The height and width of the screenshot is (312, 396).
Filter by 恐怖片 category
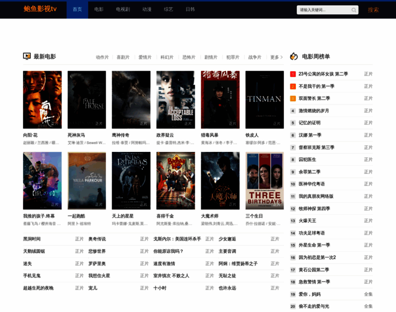pos(189,57)
